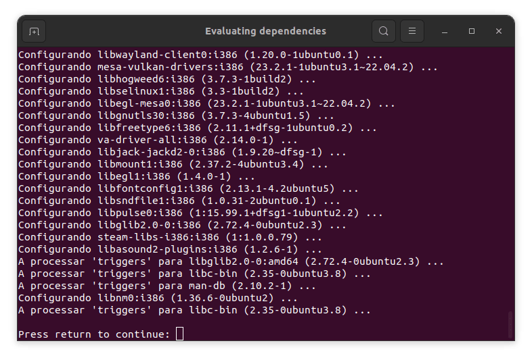Screen dimensions: 532x360
Task: Click the libwayland-client0:i386 line
Action: (x=200, y=55)
